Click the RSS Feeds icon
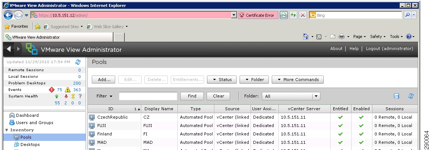The image size is (429, 150). (319, 36)
